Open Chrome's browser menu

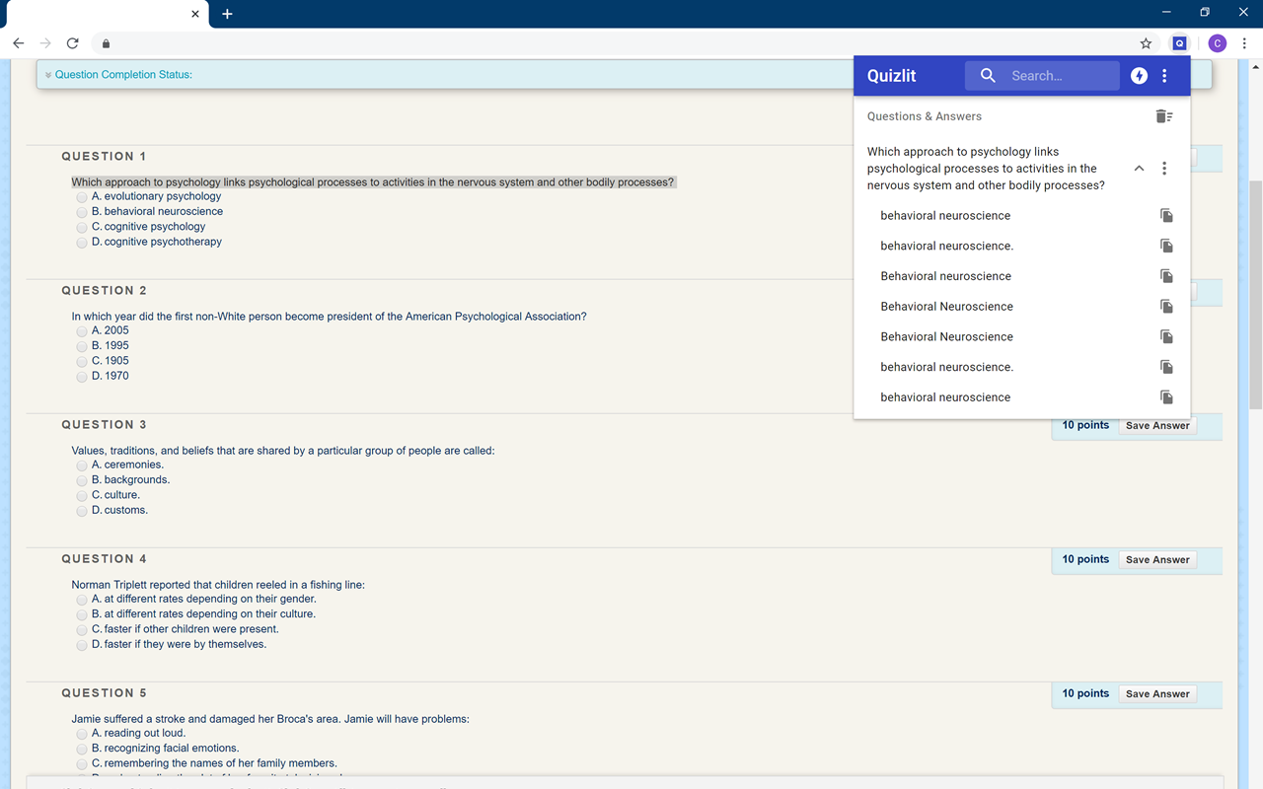pyautogui.click(x=1244, y=43)
